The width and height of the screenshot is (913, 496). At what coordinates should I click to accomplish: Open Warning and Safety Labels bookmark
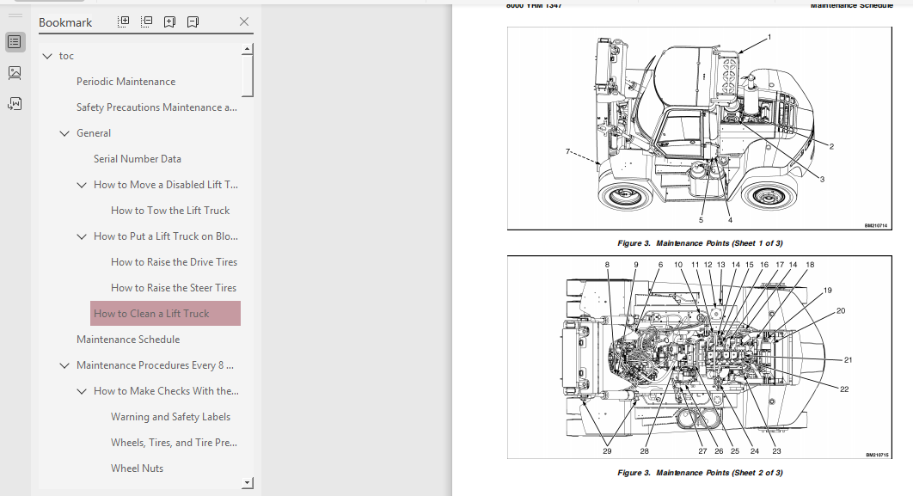[170, 417]
